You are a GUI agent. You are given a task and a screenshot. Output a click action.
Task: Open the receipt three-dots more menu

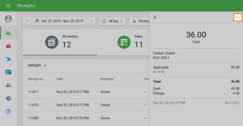[237, 17]
